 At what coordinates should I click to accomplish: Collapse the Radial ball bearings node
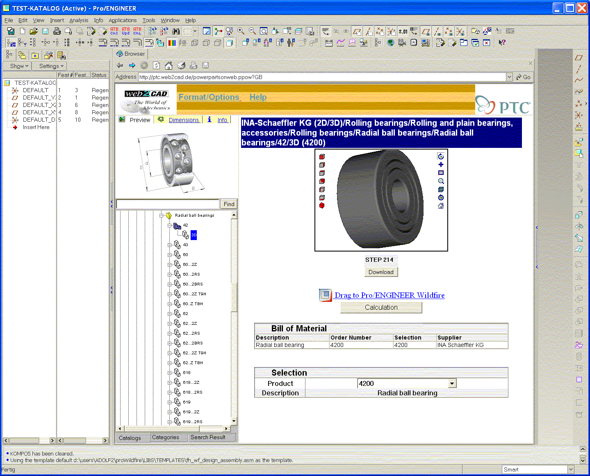[x=162, y=215]
